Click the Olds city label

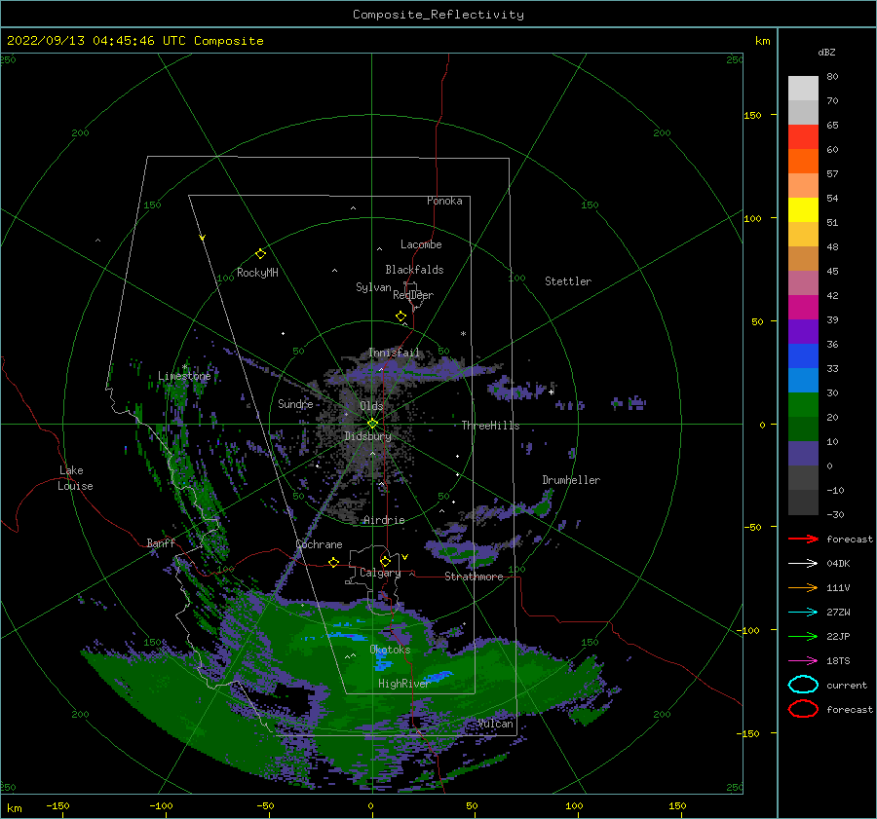click(x=371, y=406)
